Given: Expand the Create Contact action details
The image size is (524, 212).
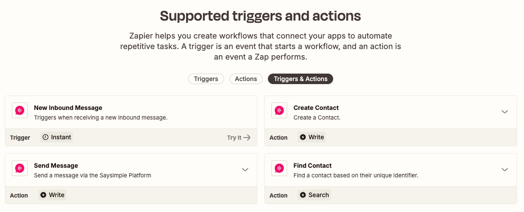Looking at the screenshot, I should [505, 112].
